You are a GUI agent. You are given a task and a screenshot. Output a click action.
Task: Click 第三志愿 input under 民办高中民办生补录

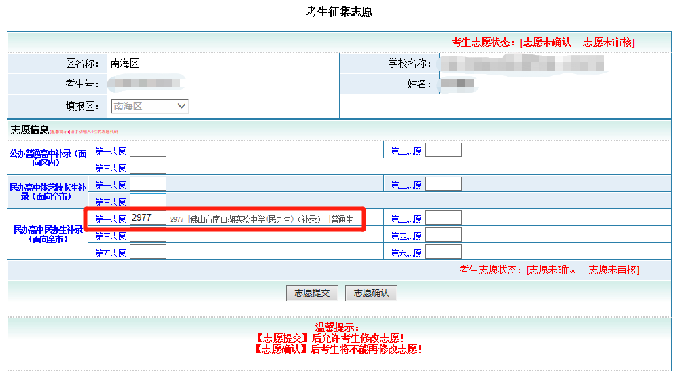pos(147,235)
